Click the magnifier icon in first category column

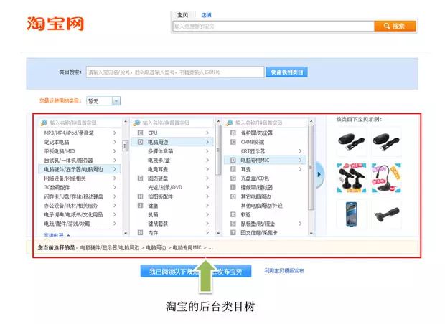[x=44, y=123]
